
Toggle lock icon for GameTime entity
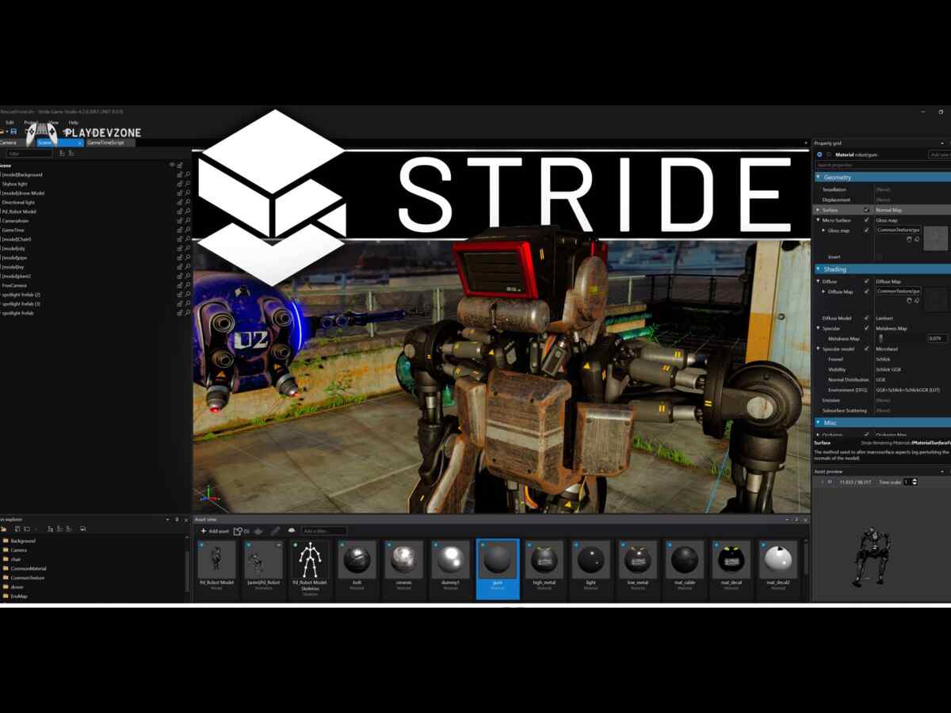click(x=180, y=230)
